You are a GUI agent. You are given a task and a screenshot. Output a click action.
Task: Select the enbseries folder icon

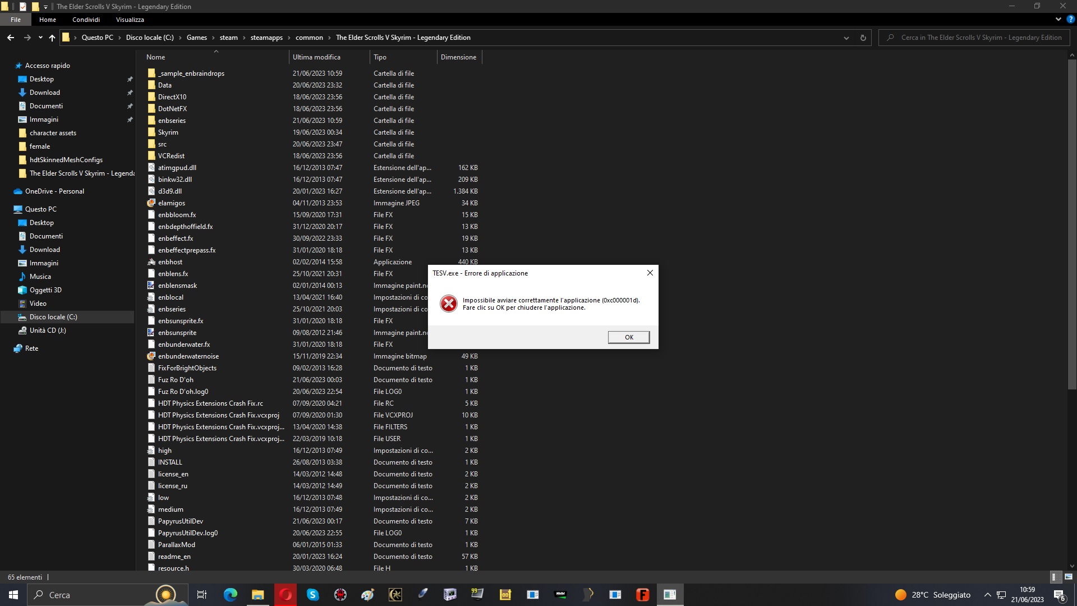click(151, 121)
